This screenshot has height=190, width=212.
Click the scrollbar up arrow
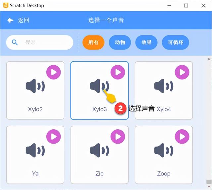pyautogui.click(x=209, y=59)
